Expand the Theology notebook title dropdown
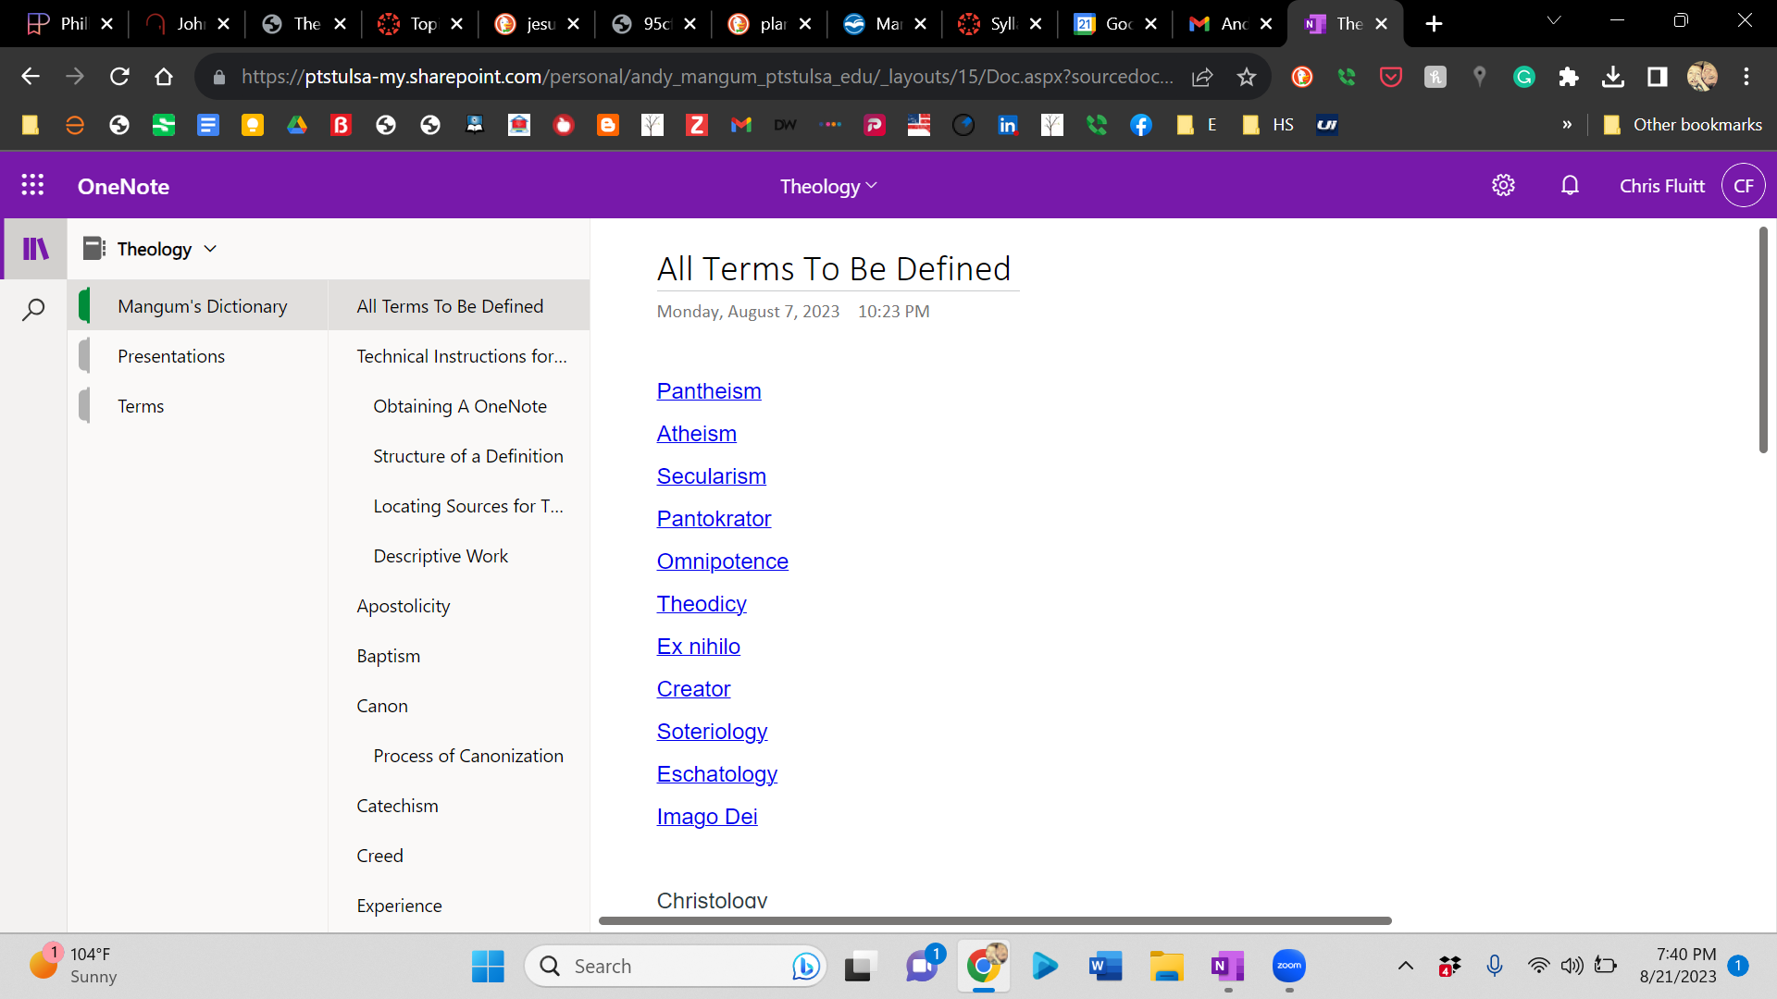 [828, 186]
